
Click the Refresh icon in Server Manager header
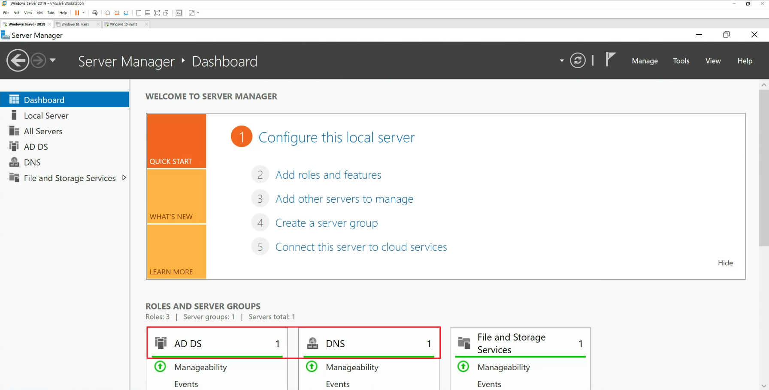coord(578,60)
